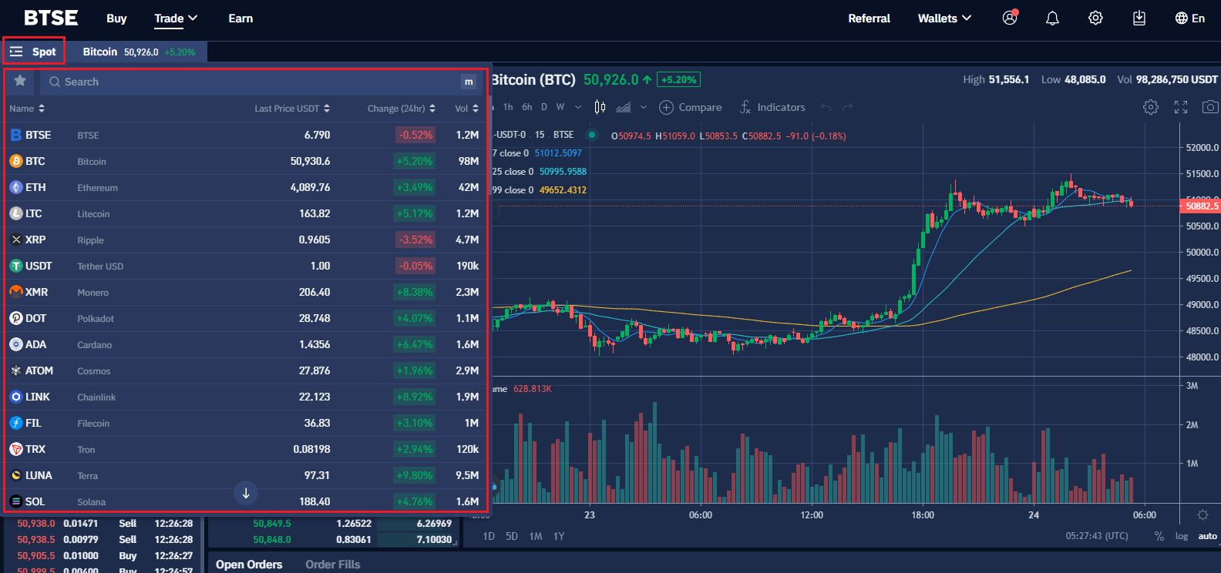The image size is (1221, 573).
Task: Switch to the Order Fills tab
Action: pyautogui.click(x=332, y=565)
